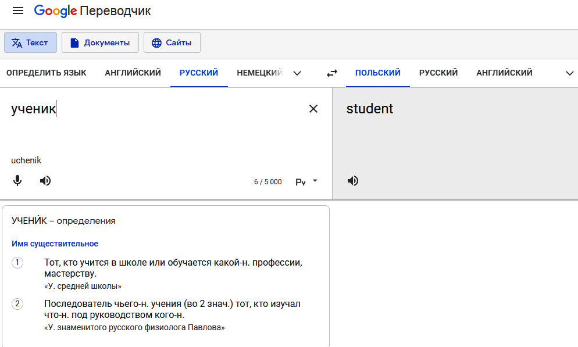Image resolution: width=578 pixels, height=347 pixels.
Task: Expand more target languages list
Action: click(569, 73)
